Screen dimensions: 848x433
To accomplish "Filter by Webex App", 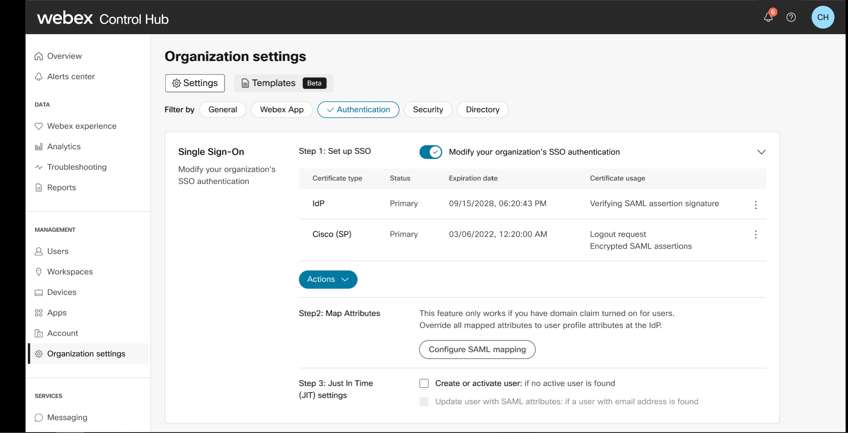I will (x=282, y=110).
